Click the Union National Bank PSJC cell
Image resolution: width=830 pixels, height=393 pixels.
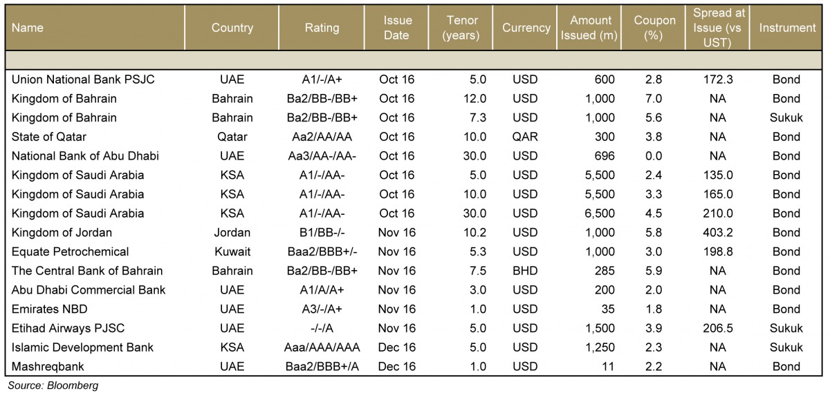point(83,79)
